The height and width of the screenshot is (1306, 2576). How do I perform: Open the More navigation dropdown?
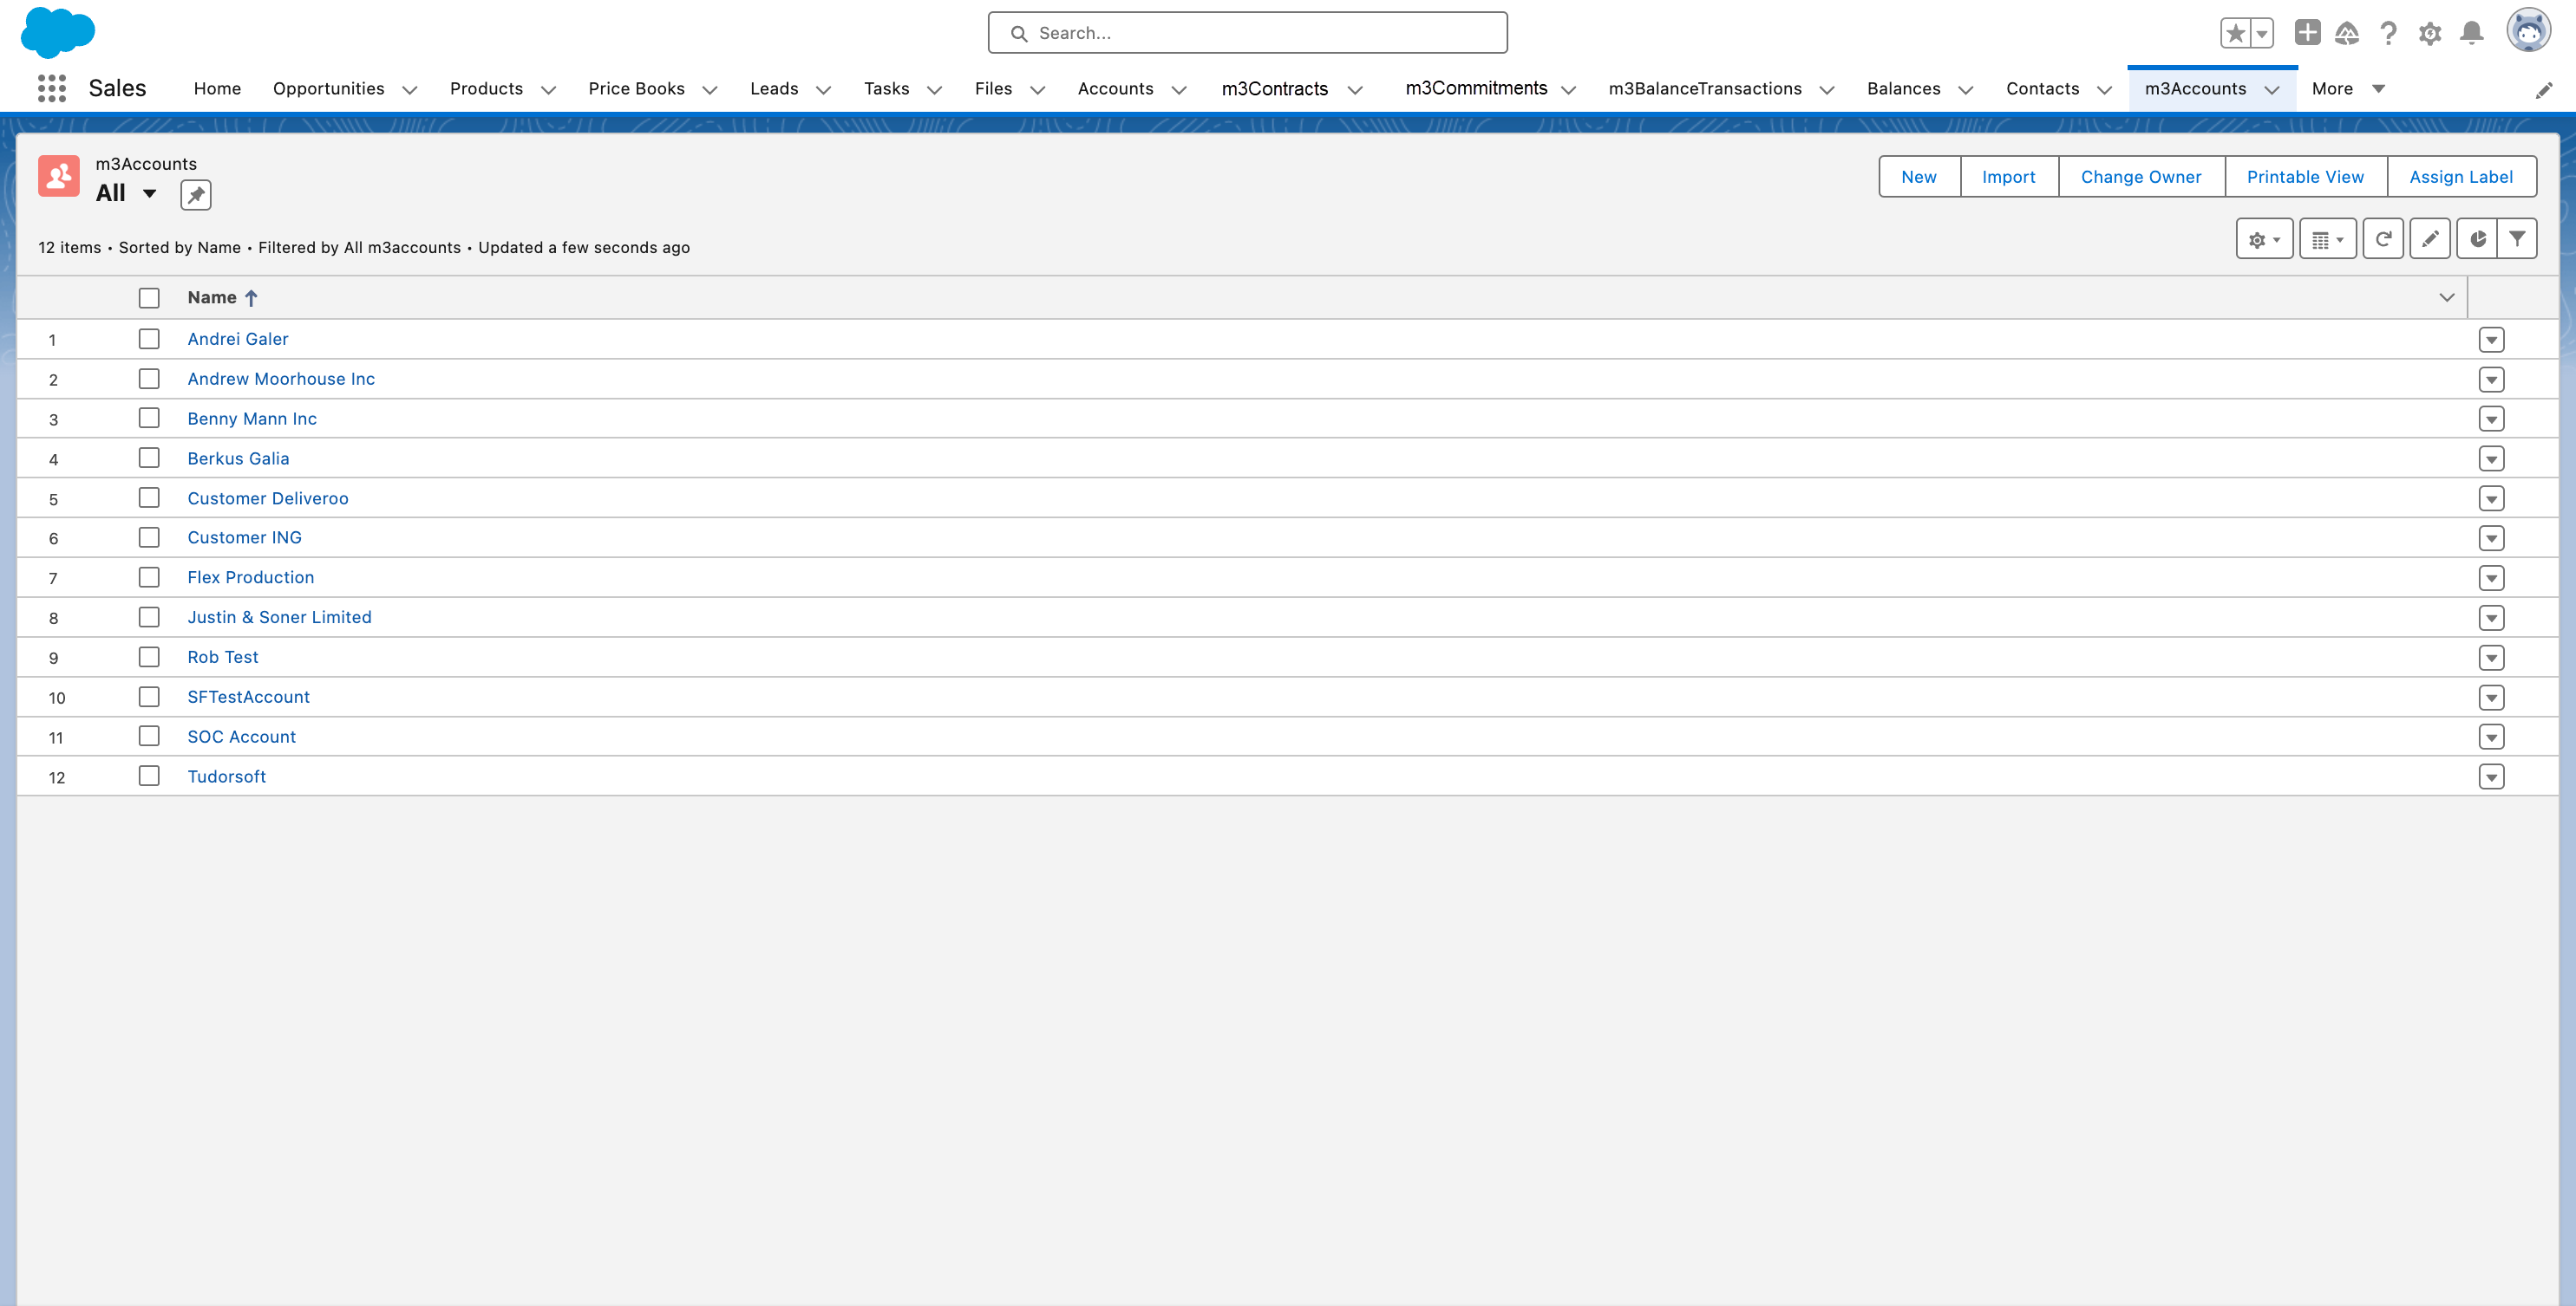tap(2348, 89)
